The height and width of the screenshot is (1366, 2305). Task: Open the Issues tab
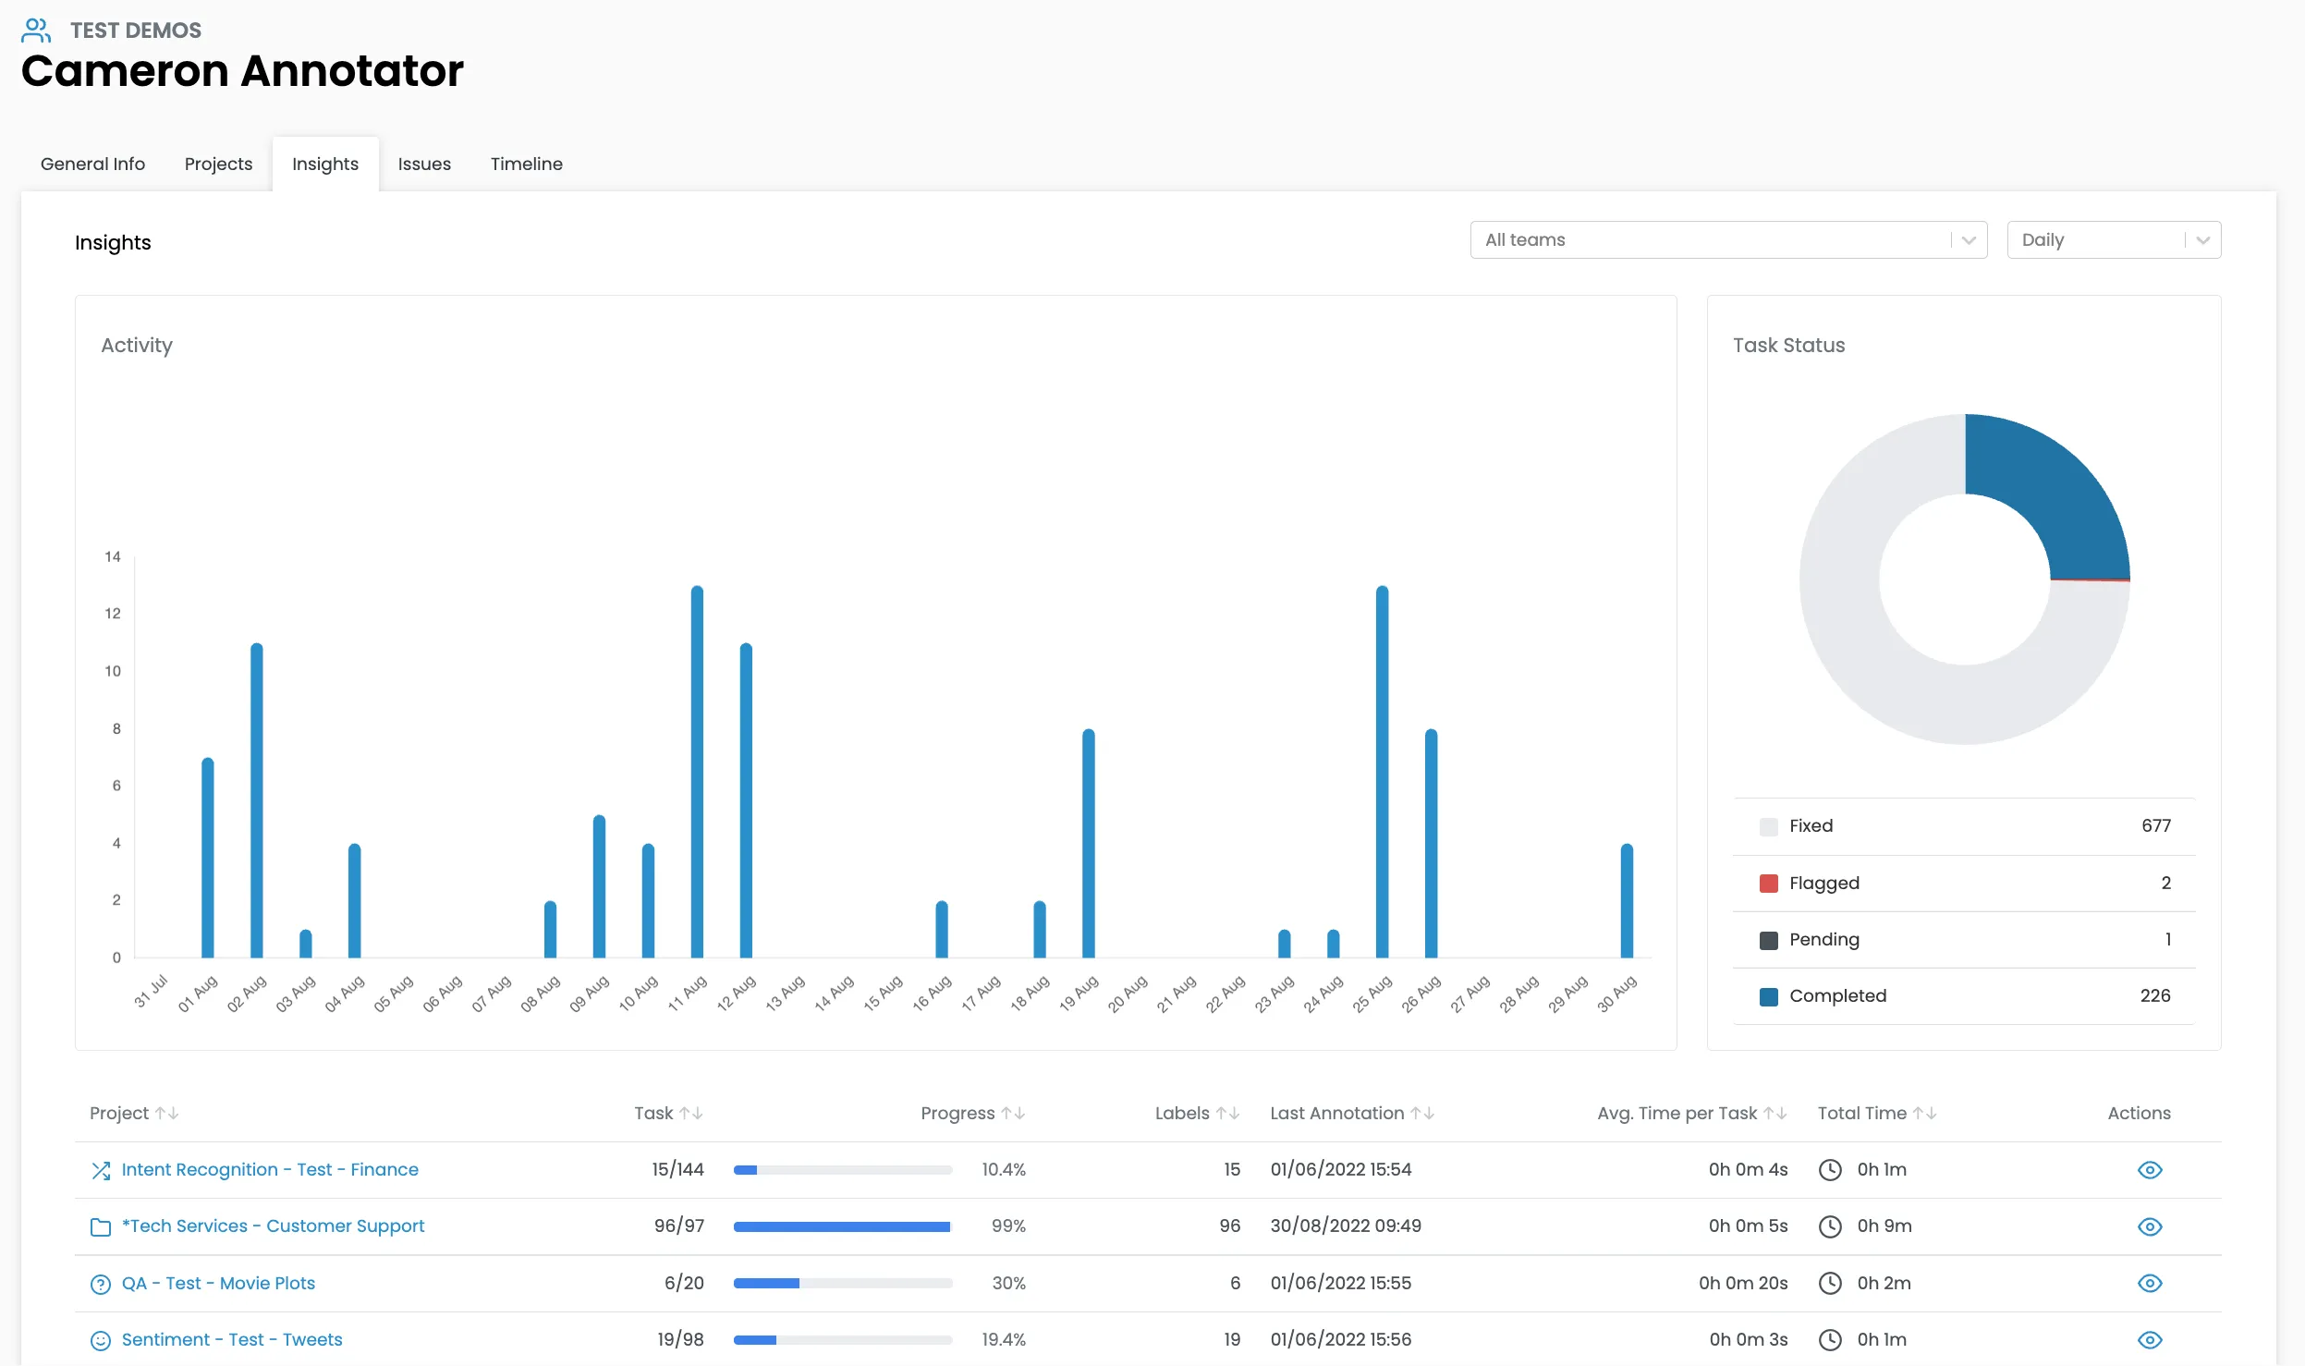[424, 164]
